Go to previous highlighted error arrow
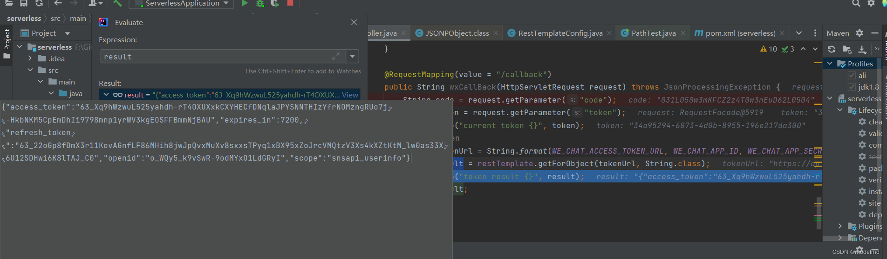887x259 pixels. (x=803, y=49)
